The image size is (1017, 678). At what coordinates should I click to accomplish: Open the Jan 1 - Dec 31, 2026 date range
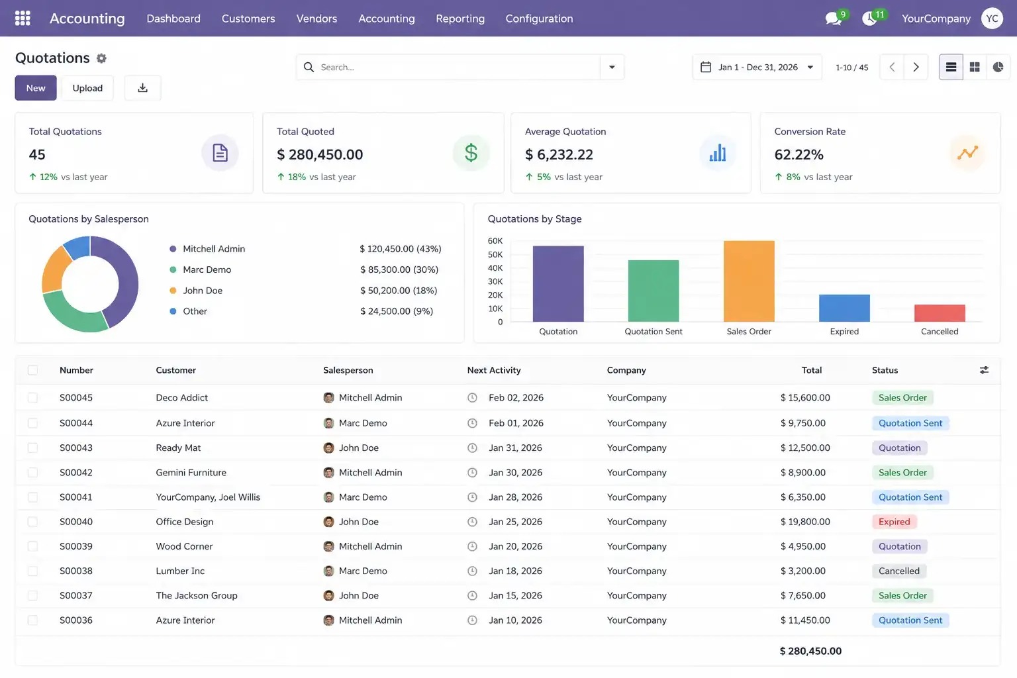click(757, 67)
